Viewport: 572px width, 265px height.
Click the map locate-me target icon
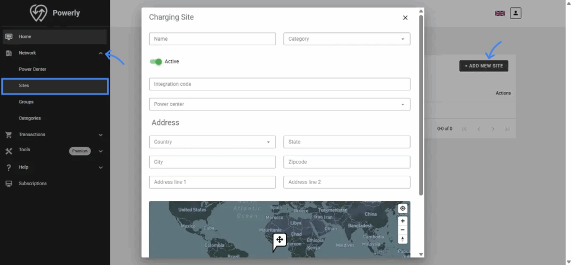coord(403,209)
